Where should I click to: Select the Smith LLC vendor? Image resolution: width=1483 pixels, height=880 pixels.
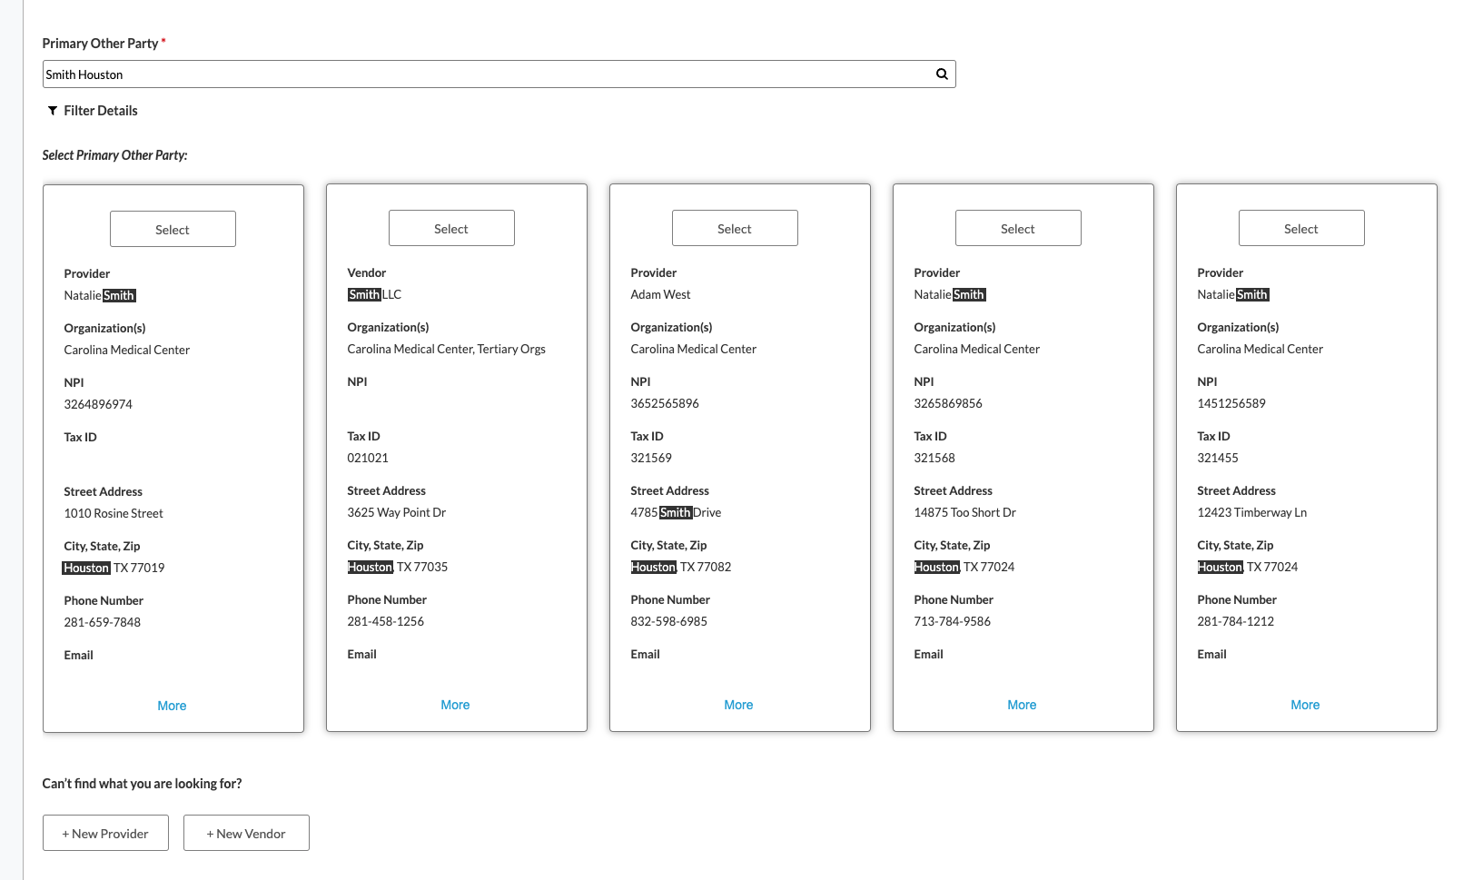(451, 227)
